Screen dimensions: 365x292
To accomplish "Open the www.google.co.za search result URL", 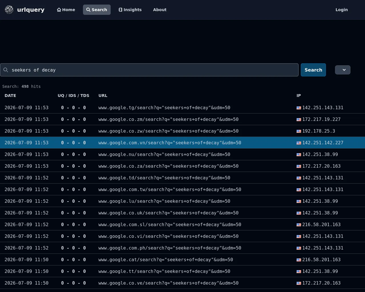I will 169,166.
